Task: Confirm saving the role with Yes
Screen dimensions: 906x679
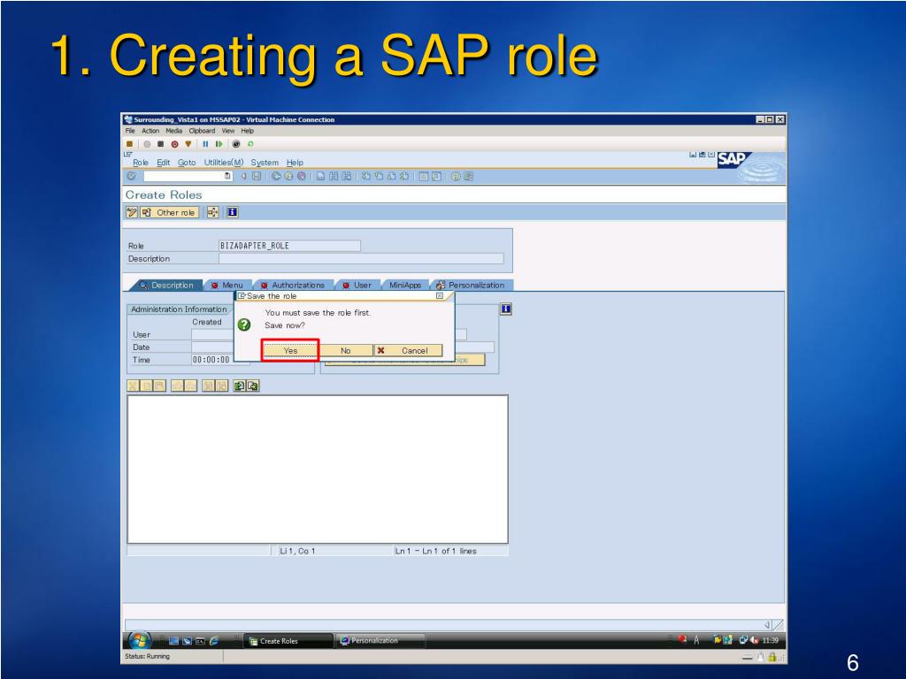Action: [x=290, y=350]
